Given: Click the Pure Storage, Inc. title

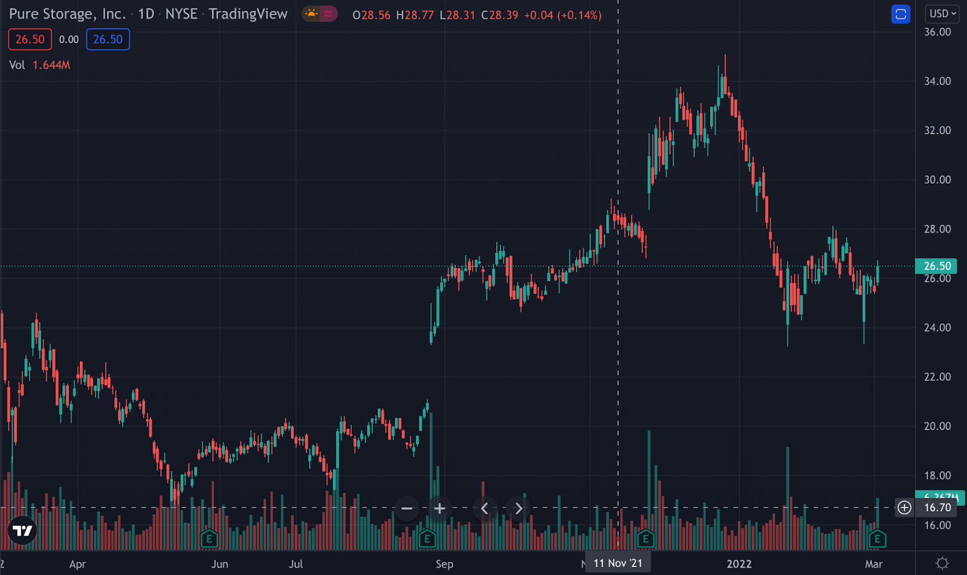Looking at the screenshot, I should click(67, 14).
